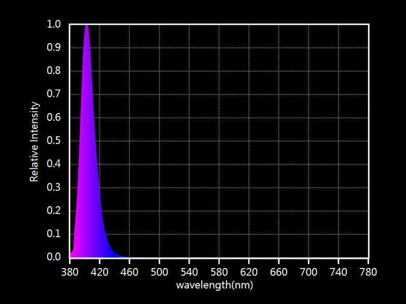Image resolution: width=406 pixels, height=304 pixels.
Task: Click the 700 wavelength tick label
Action: (309, 272)
